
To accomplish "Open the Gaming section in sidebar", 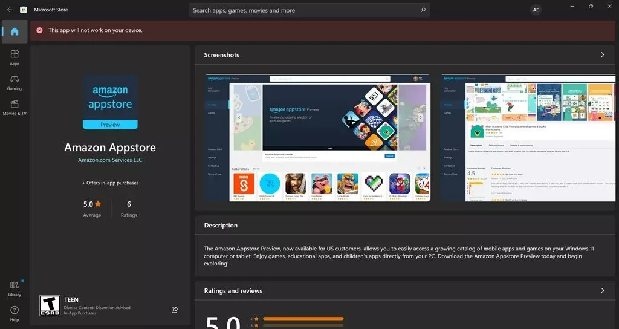I will tap(15, 83).
